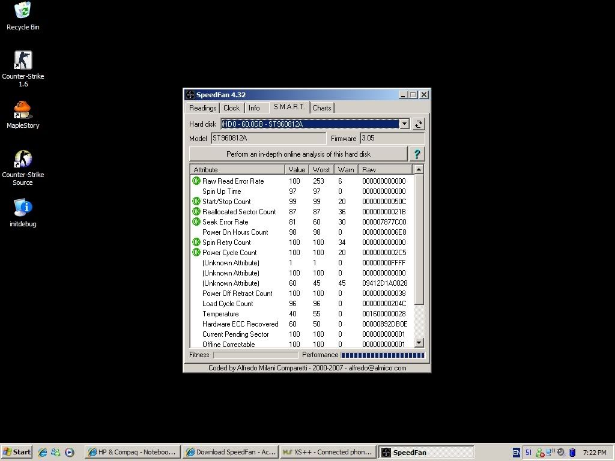Click the OK icon beside Spin Retry Count

click(196, 242)
